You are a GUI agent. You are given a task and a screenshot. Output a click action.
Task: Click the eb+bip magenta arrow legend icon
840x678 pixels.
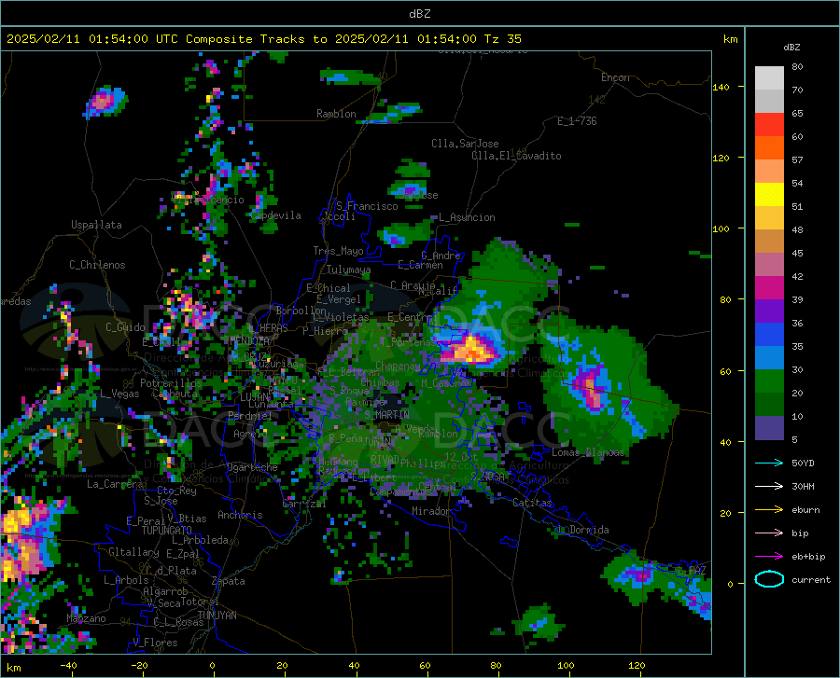tap(769, 557)
